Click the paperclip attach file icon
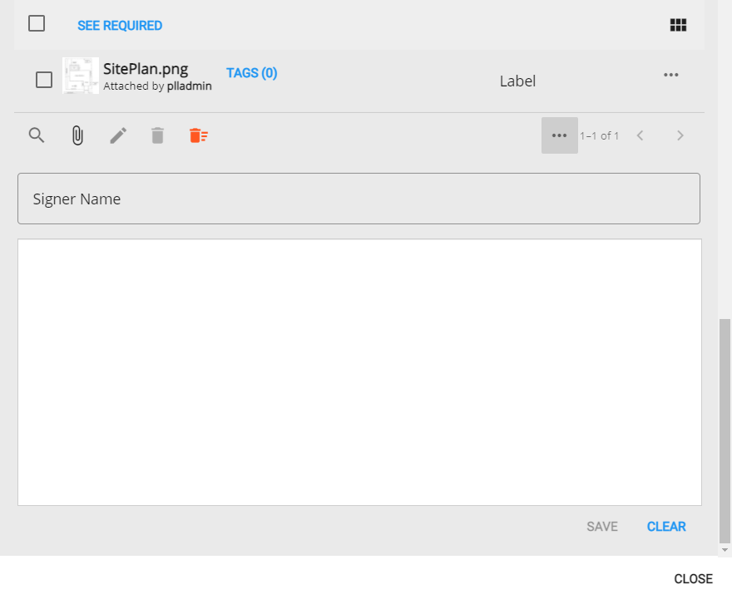Screen dimensions: 732x599 point(77,135)
